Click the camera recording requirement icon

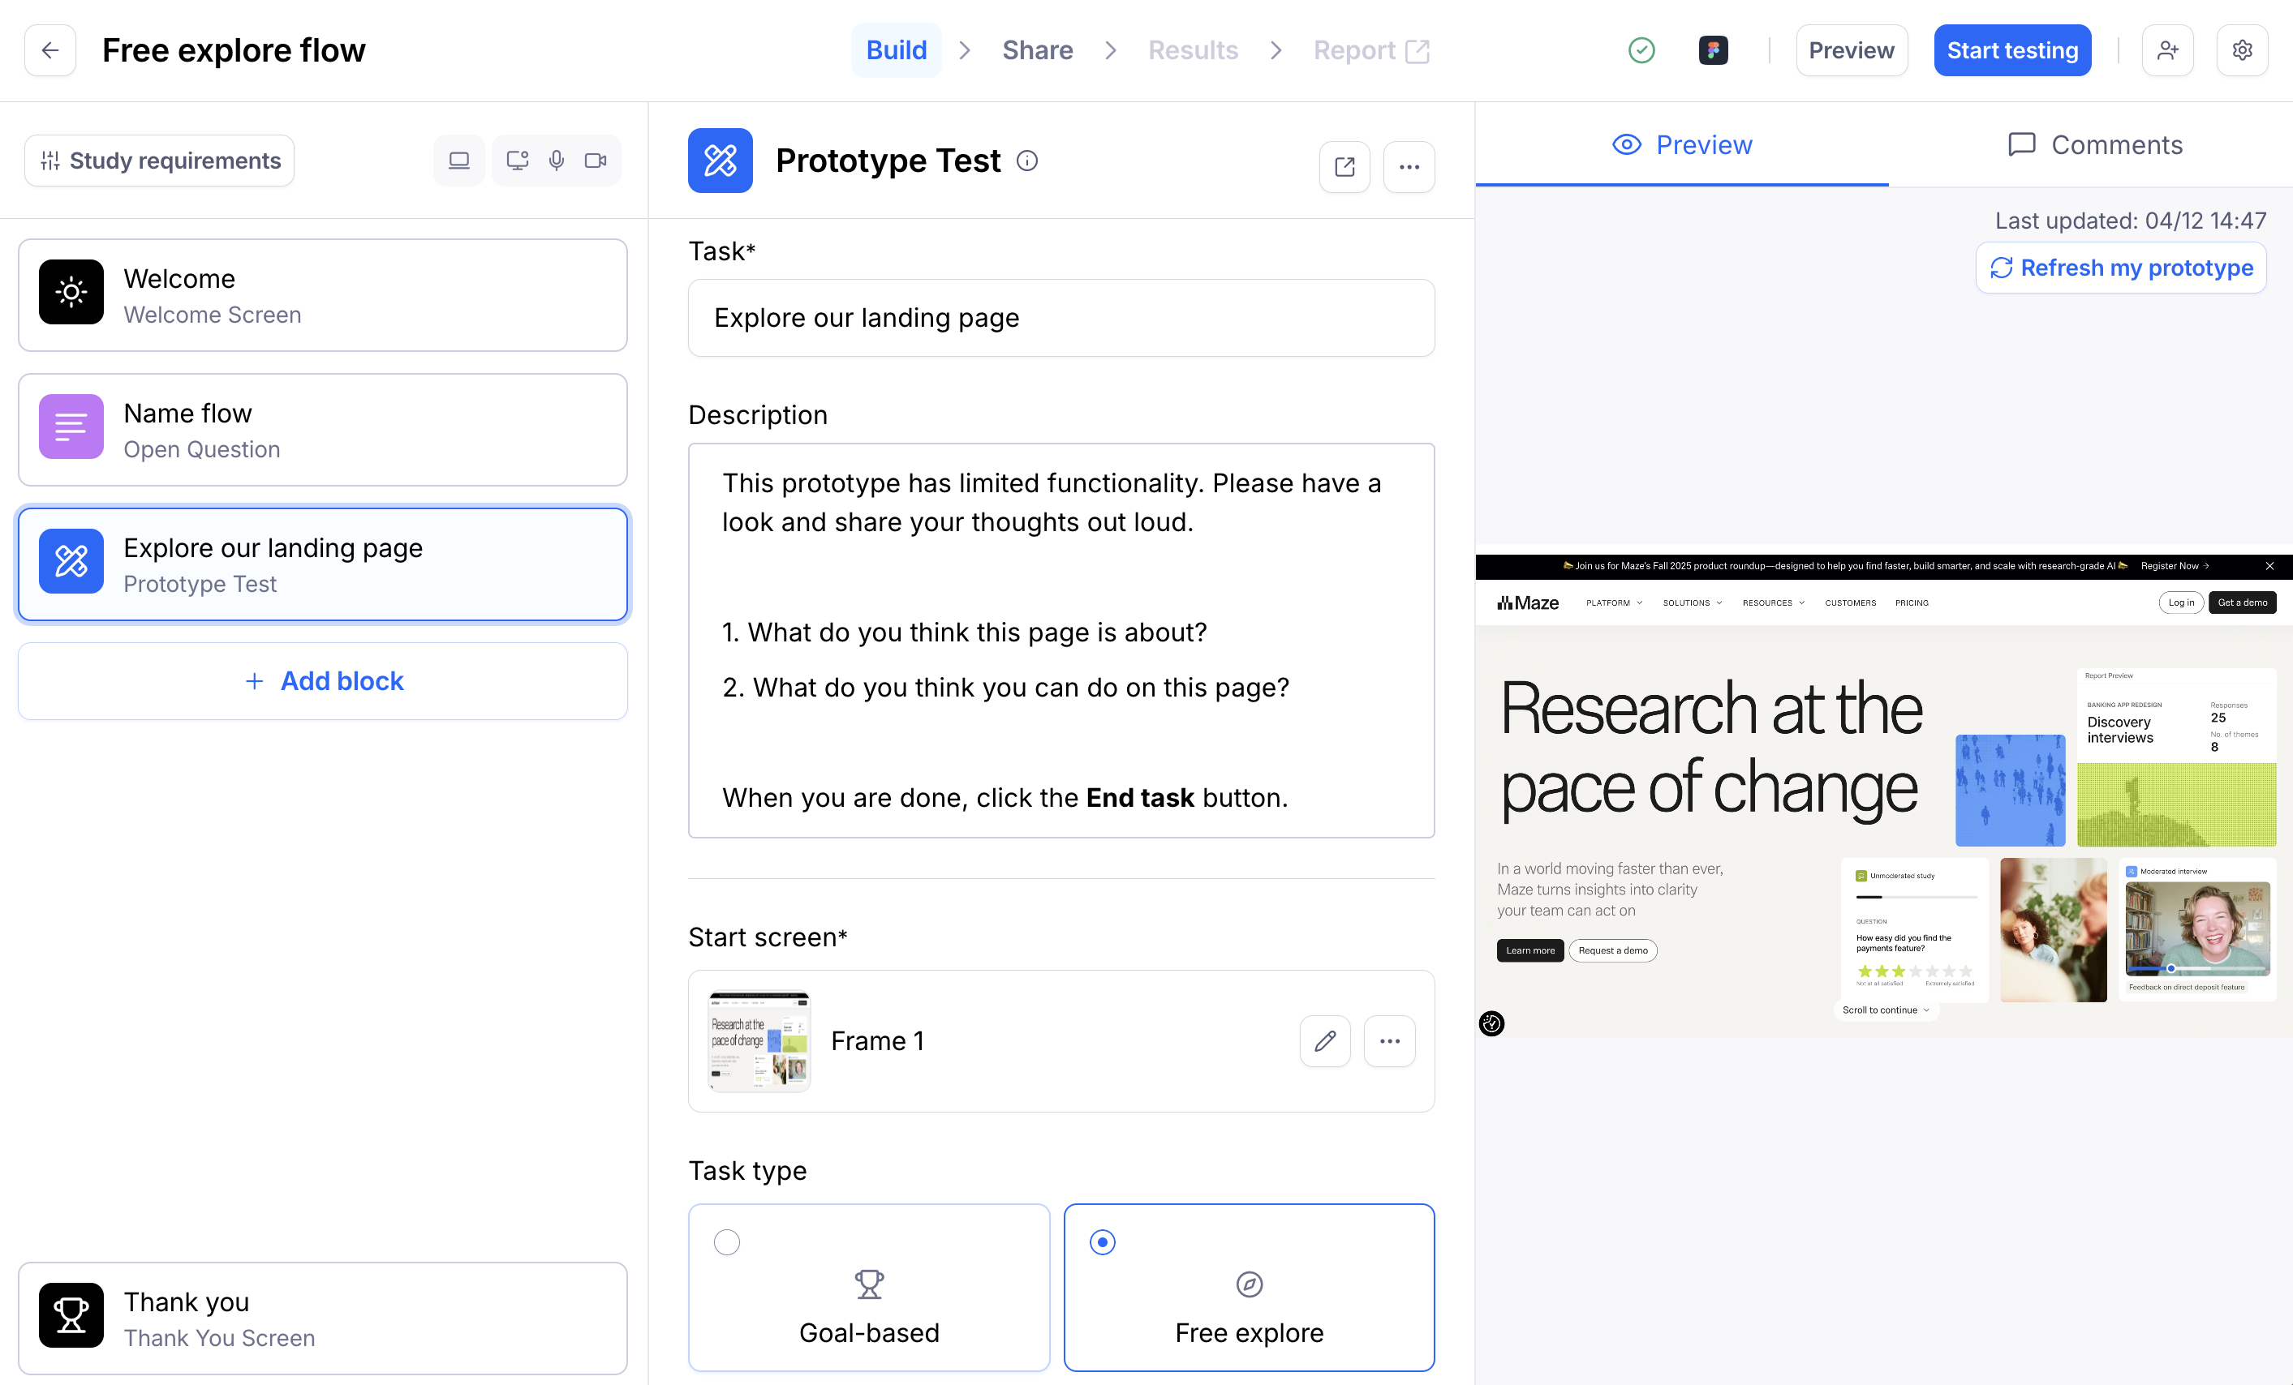pos(596,160)
